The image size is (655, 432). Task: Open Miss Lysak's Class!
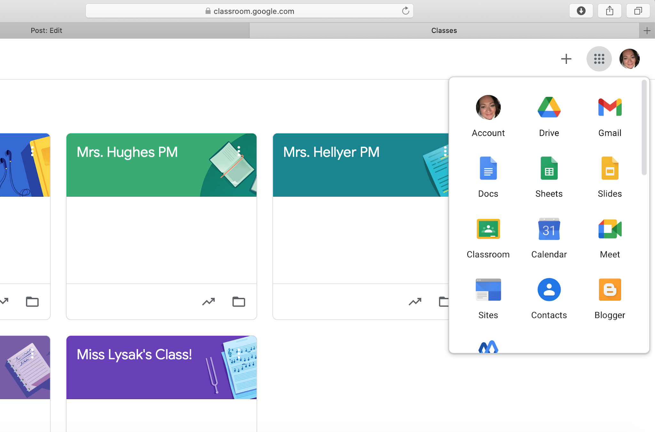click(134, 354)
